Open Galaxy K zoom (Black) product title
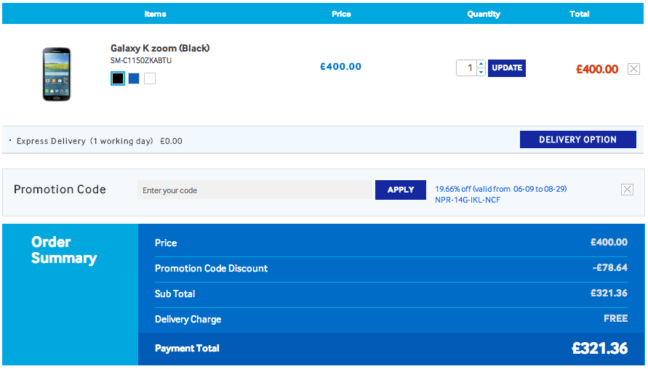This screenshot has width=648, height=369. [x=160, y=48]
